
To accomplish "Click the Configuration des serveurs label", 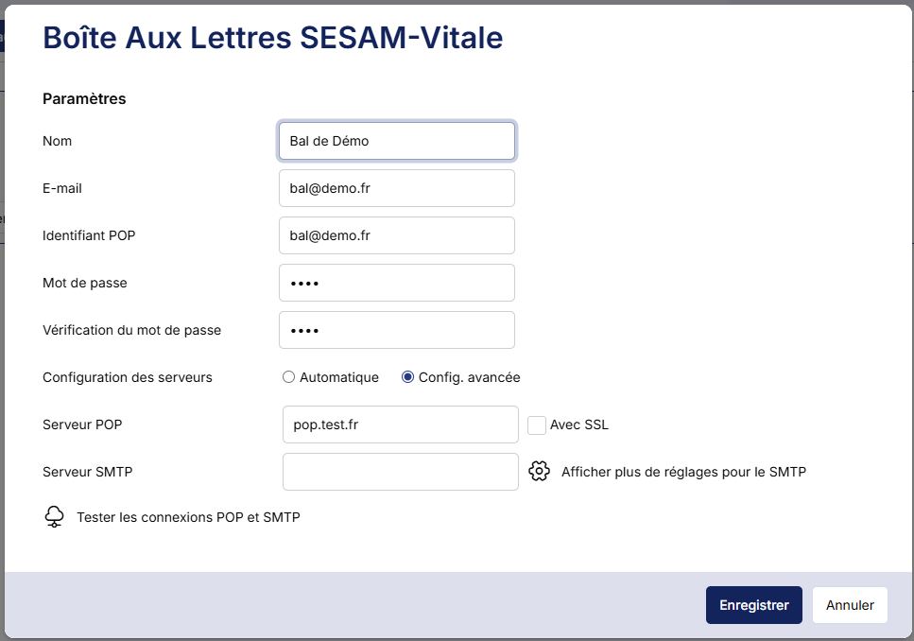I will pos(128,377).
